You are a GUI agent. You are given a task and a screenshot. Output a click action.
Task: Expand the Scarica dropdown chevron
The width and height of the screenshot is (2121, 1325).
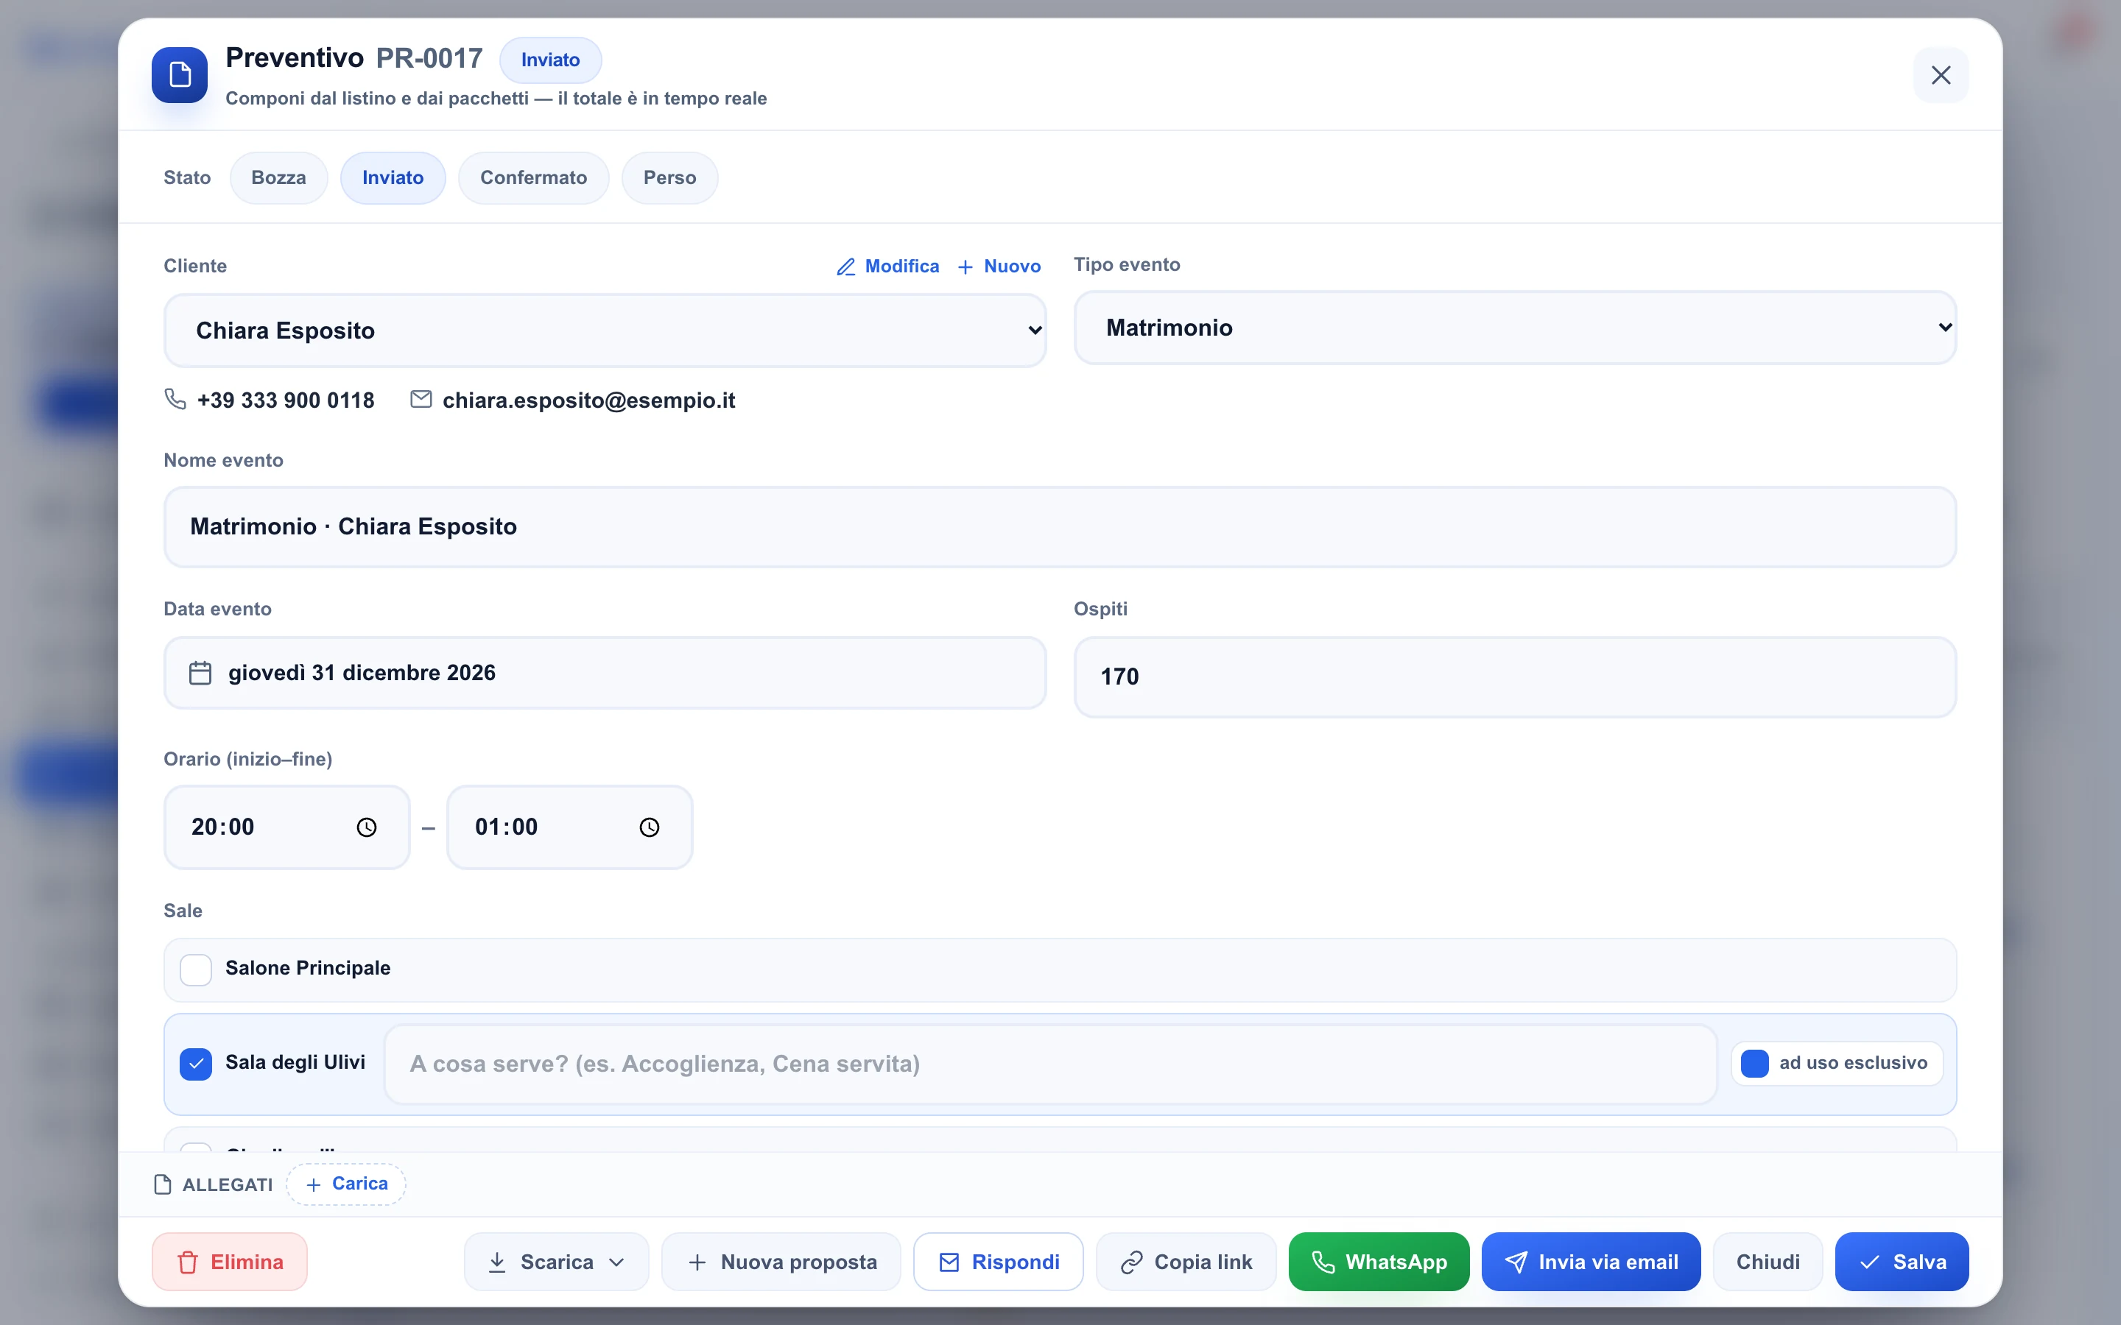616,1262
